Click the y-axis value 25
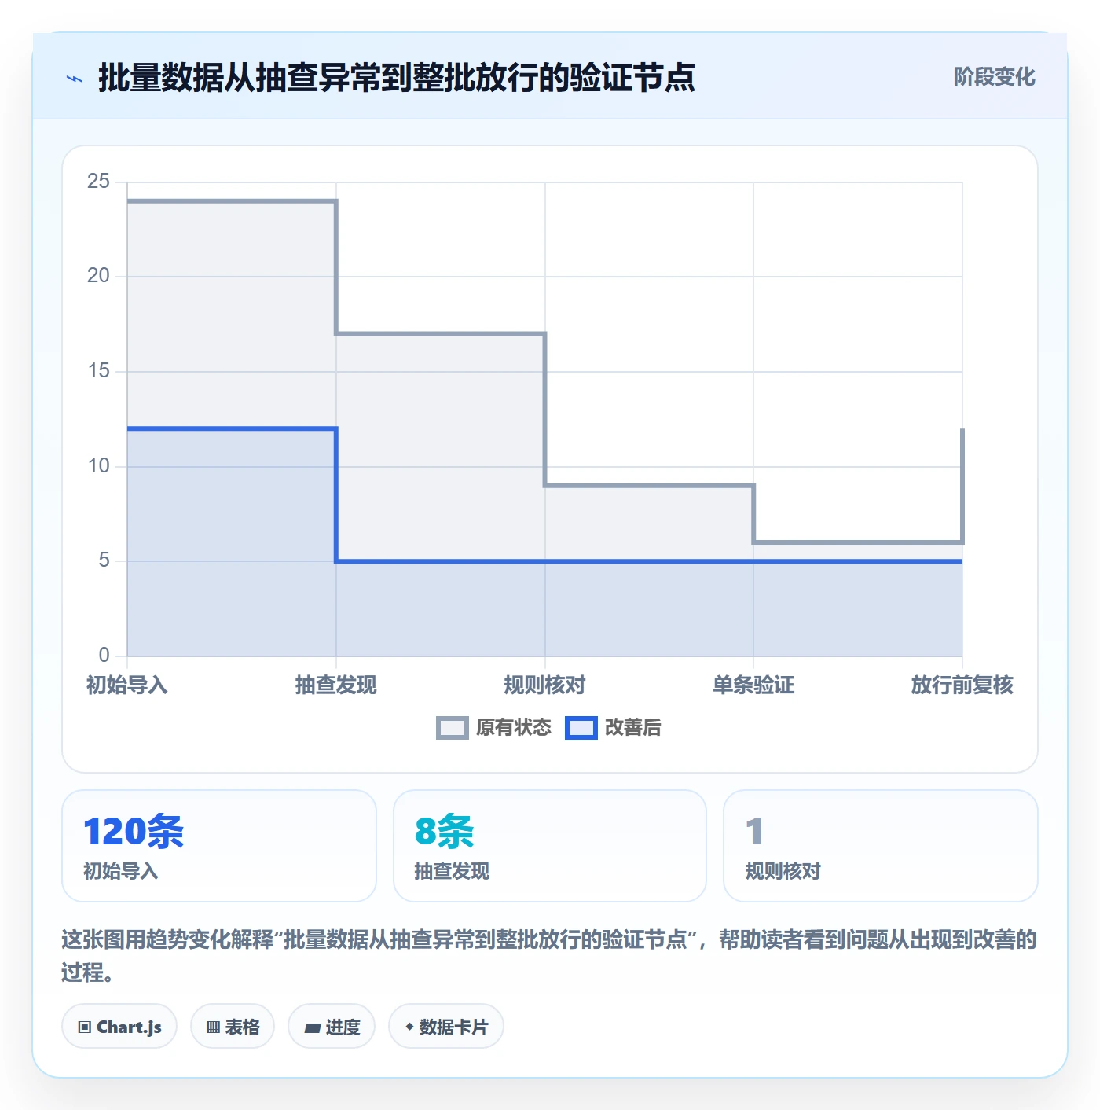 point(98,182)
